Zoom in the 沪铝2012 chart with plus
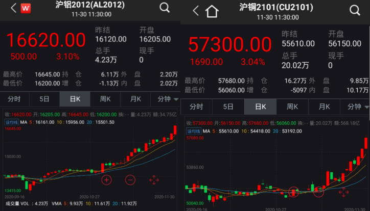Screen dimensions: 370x211 click(106, 180)
